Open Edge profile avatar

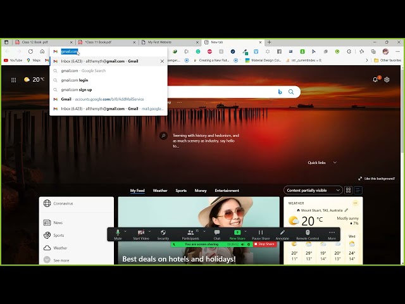tap(385, 51)
